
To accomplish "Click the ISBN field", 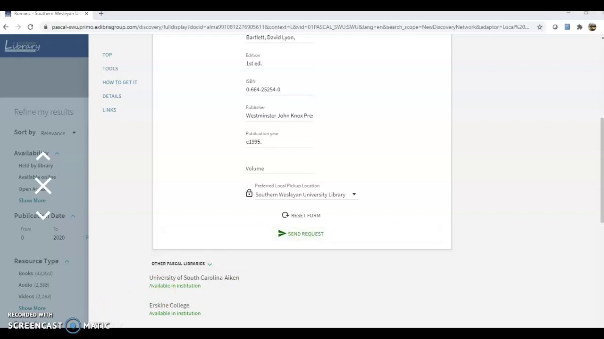I will [279, 89].
